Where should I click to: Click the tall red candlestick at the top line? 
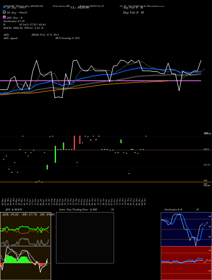pos(74,143)
